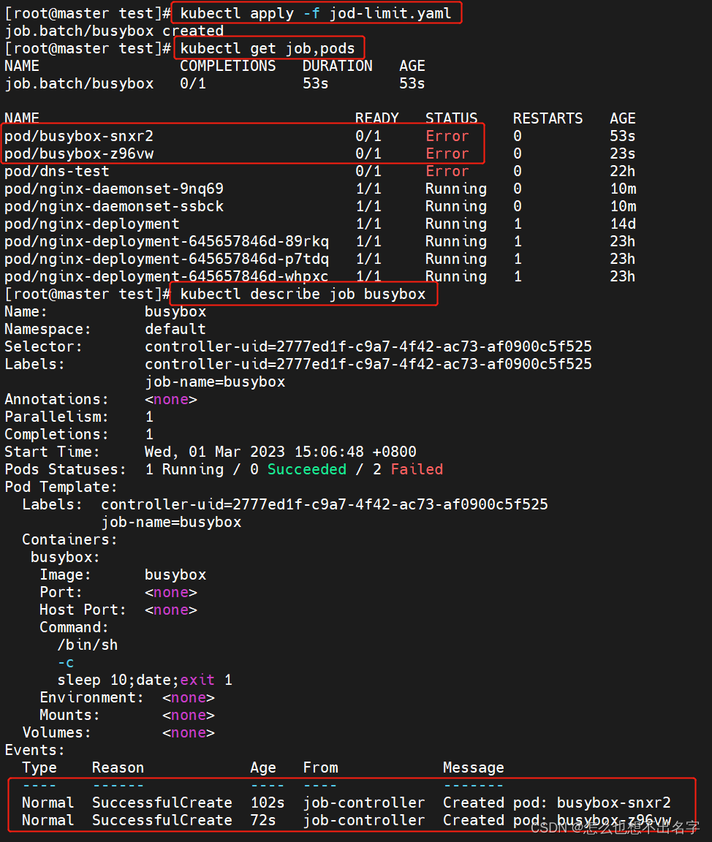712x842 pixels.
Task: Click the RESTARTS column header
Action: [x=548, y=118]
